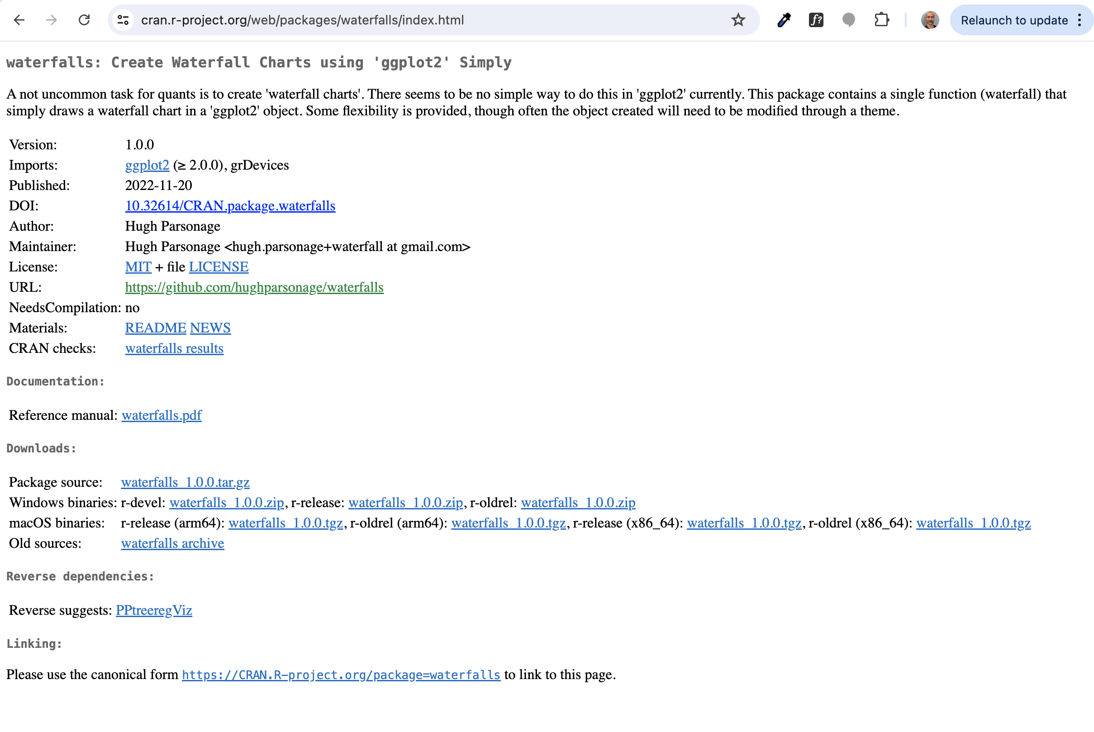Focus the address bar URL
Viewport: 1094px width, 732px height.
point(302,20)
